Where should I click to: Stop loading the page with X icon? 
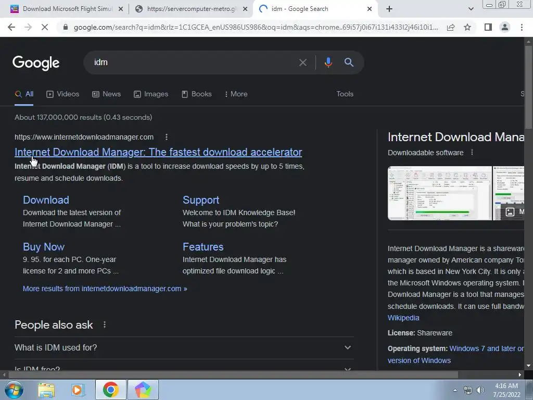click(x=45, y=27)
